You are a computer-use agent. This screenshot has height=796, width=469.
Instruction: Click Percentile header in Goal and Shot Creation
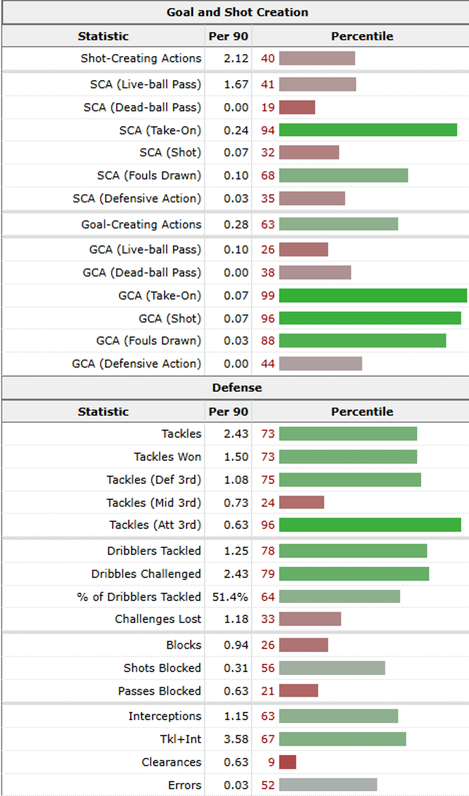[362, 36]
